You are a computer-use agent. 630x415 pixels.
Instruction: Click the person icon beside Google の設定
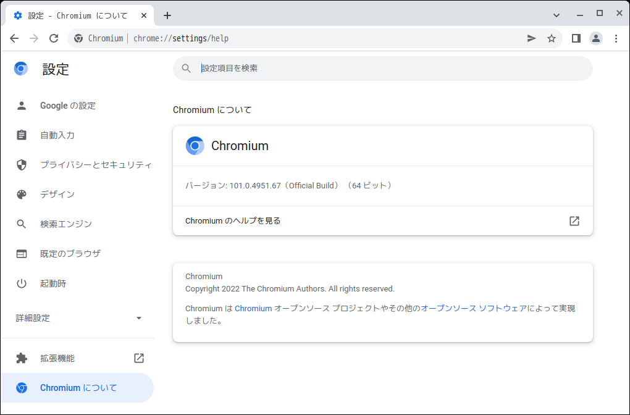pyautogui.click(x=22, y=106)
